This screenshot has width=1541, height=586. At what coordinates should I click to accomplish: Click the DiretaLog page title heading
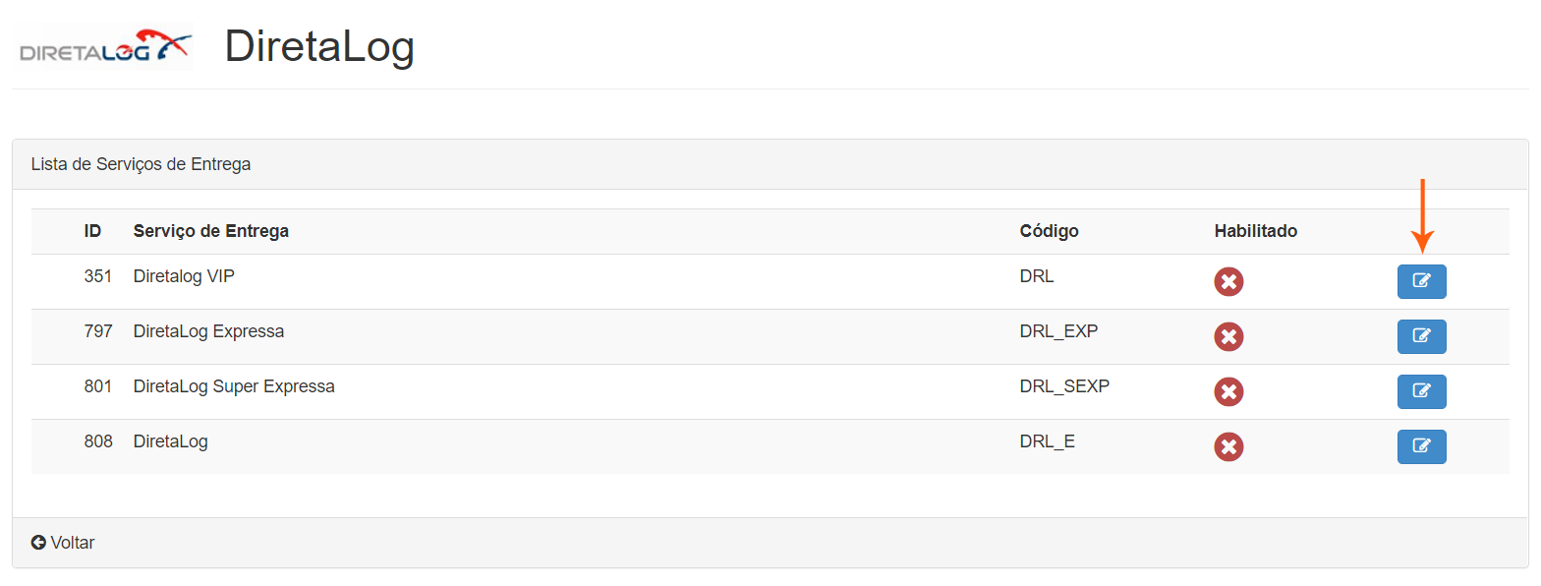coord(319,46)
